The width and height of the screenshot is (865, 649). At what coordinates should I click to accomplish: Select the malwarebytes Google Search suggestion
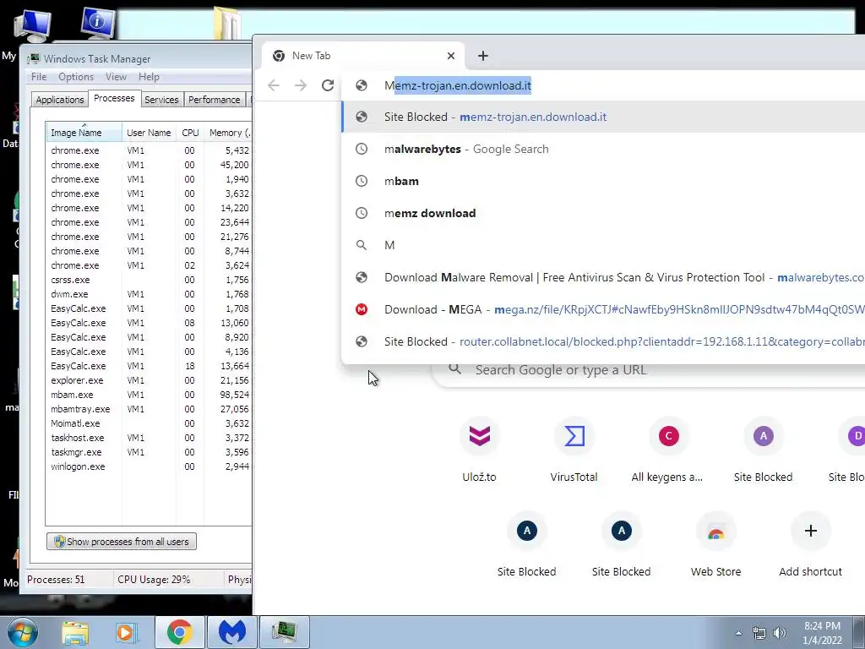604,149
